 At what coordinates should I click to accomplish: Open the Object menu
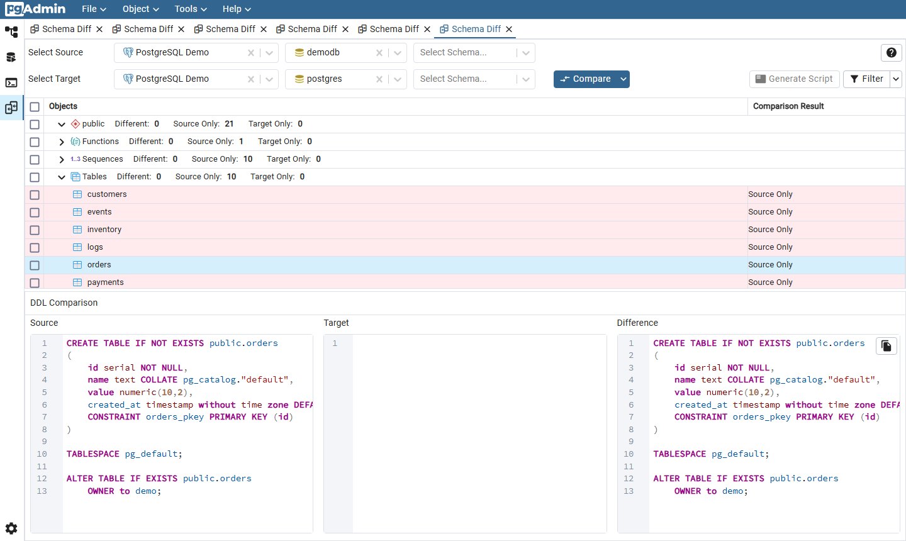click(x=141, y=9)
